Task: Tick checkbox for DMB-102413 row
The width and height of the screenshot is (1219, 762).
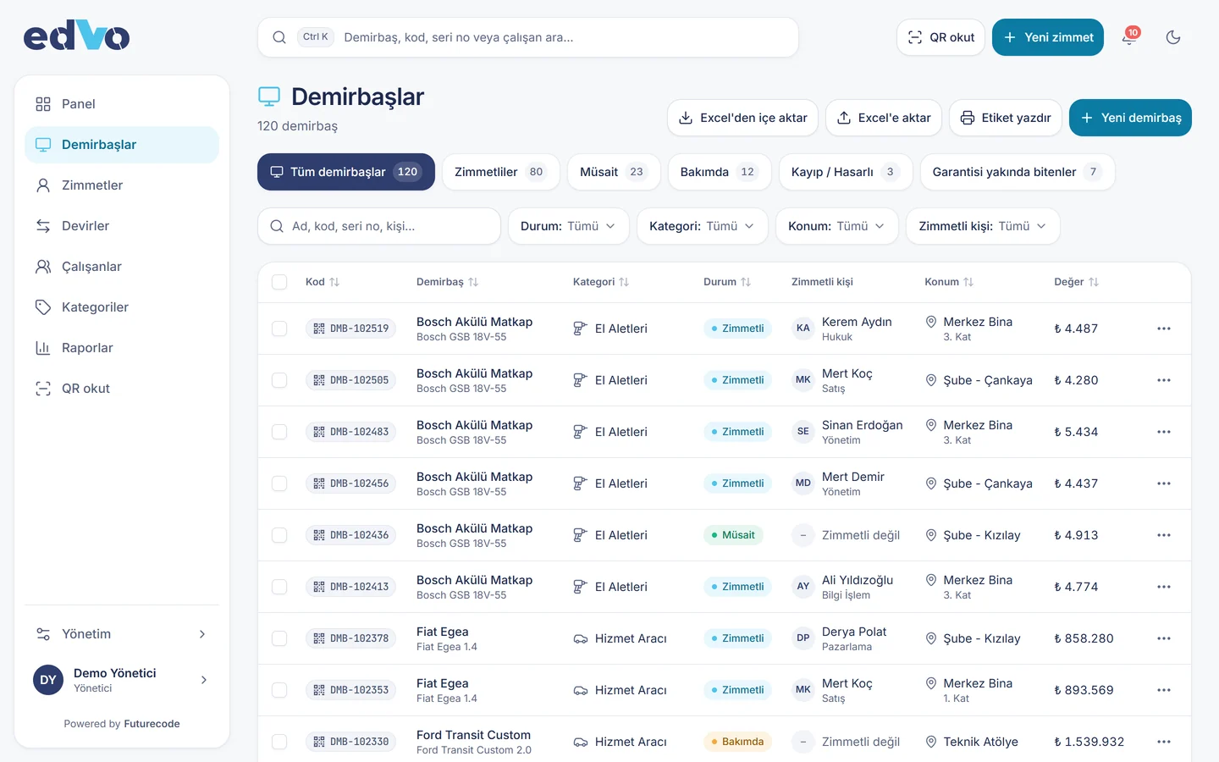Action: coord(279,587)
